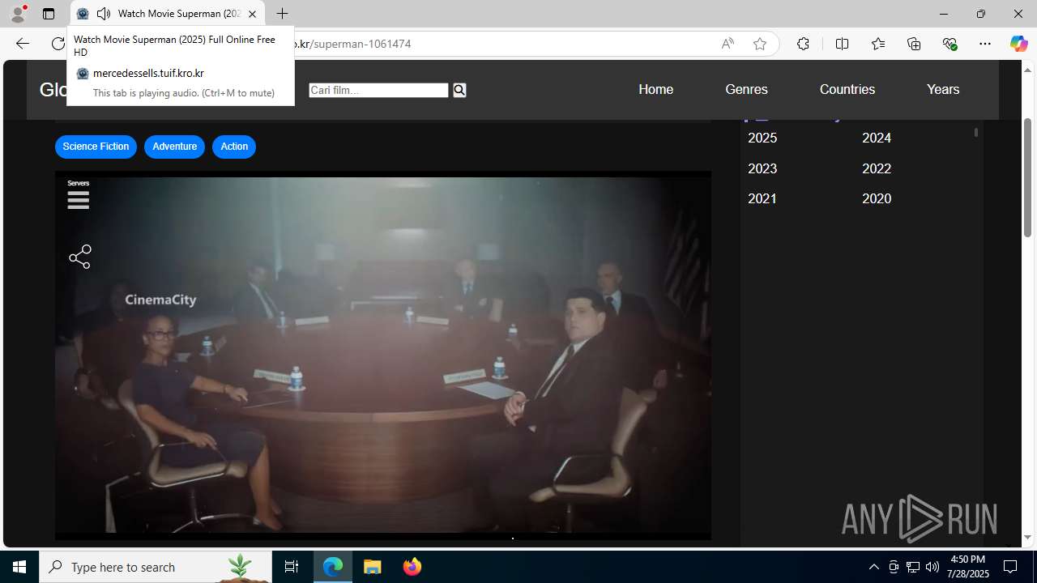1037x583 pixels.
Task: Open the volume control in tray
Action: point(932,567)
